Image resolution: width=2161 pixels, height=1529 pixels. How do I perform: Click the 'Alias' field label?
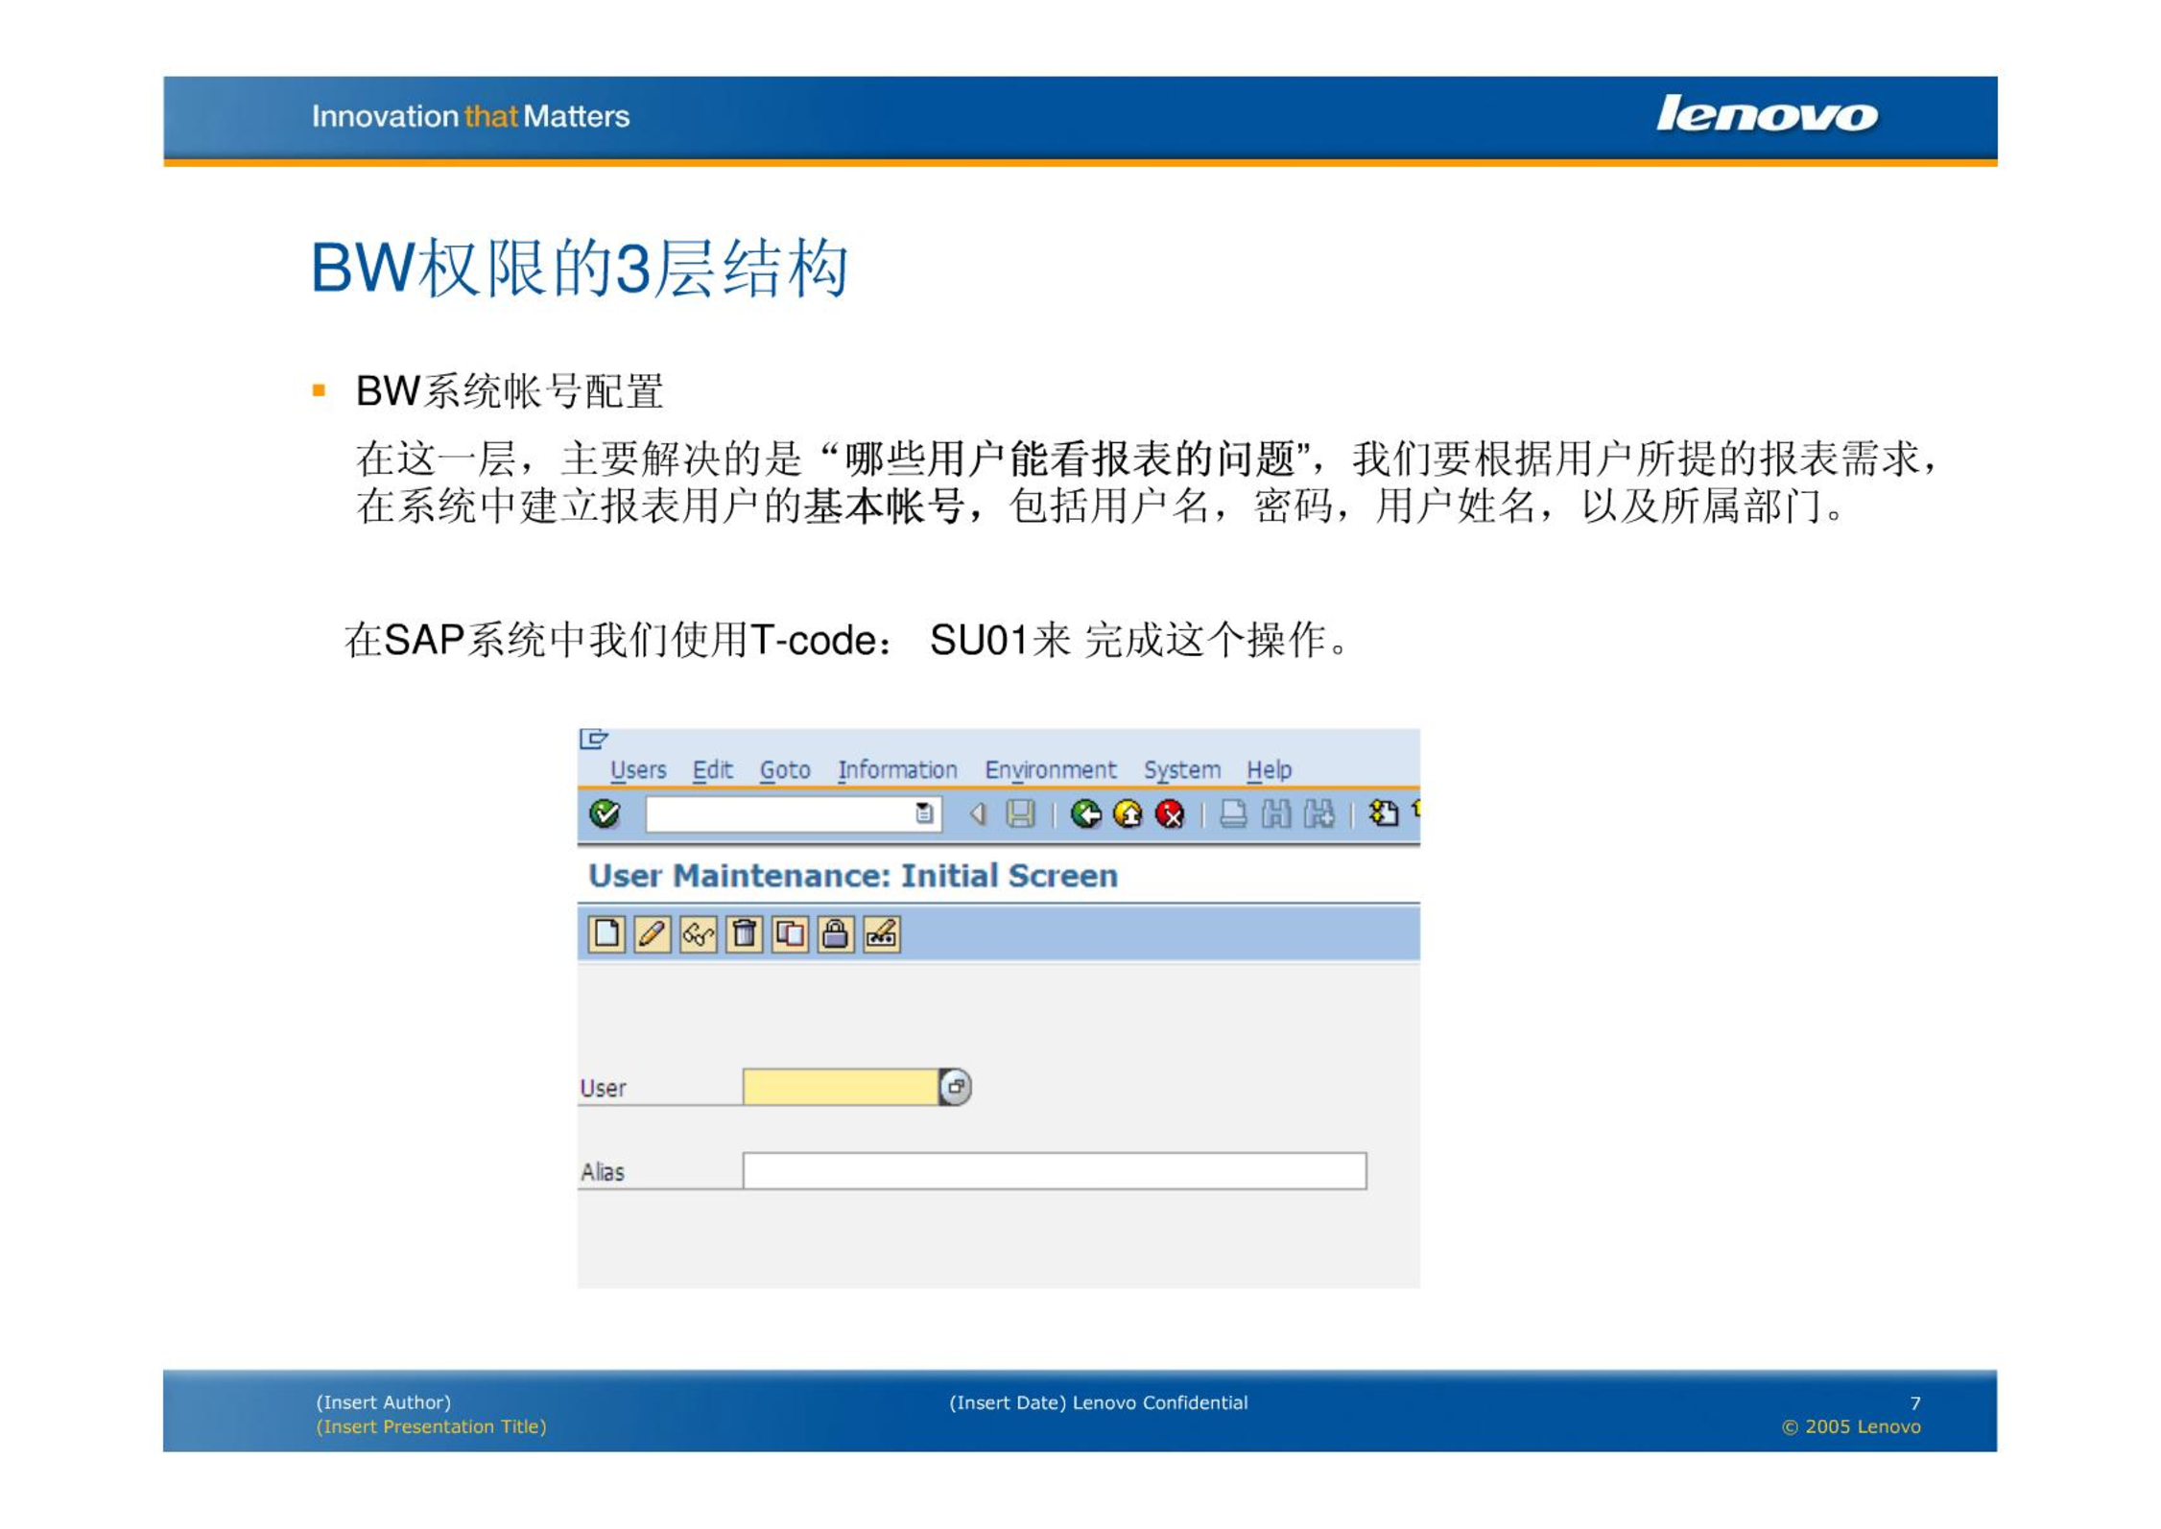pyautogui.click(x=603, y=1172)
